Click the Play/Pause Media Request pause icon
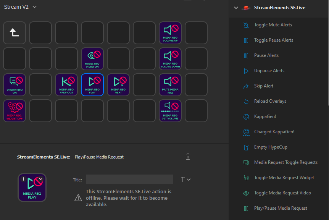This screenshot has width=329, height=220. pyautogui.click(x=246, y=209)
